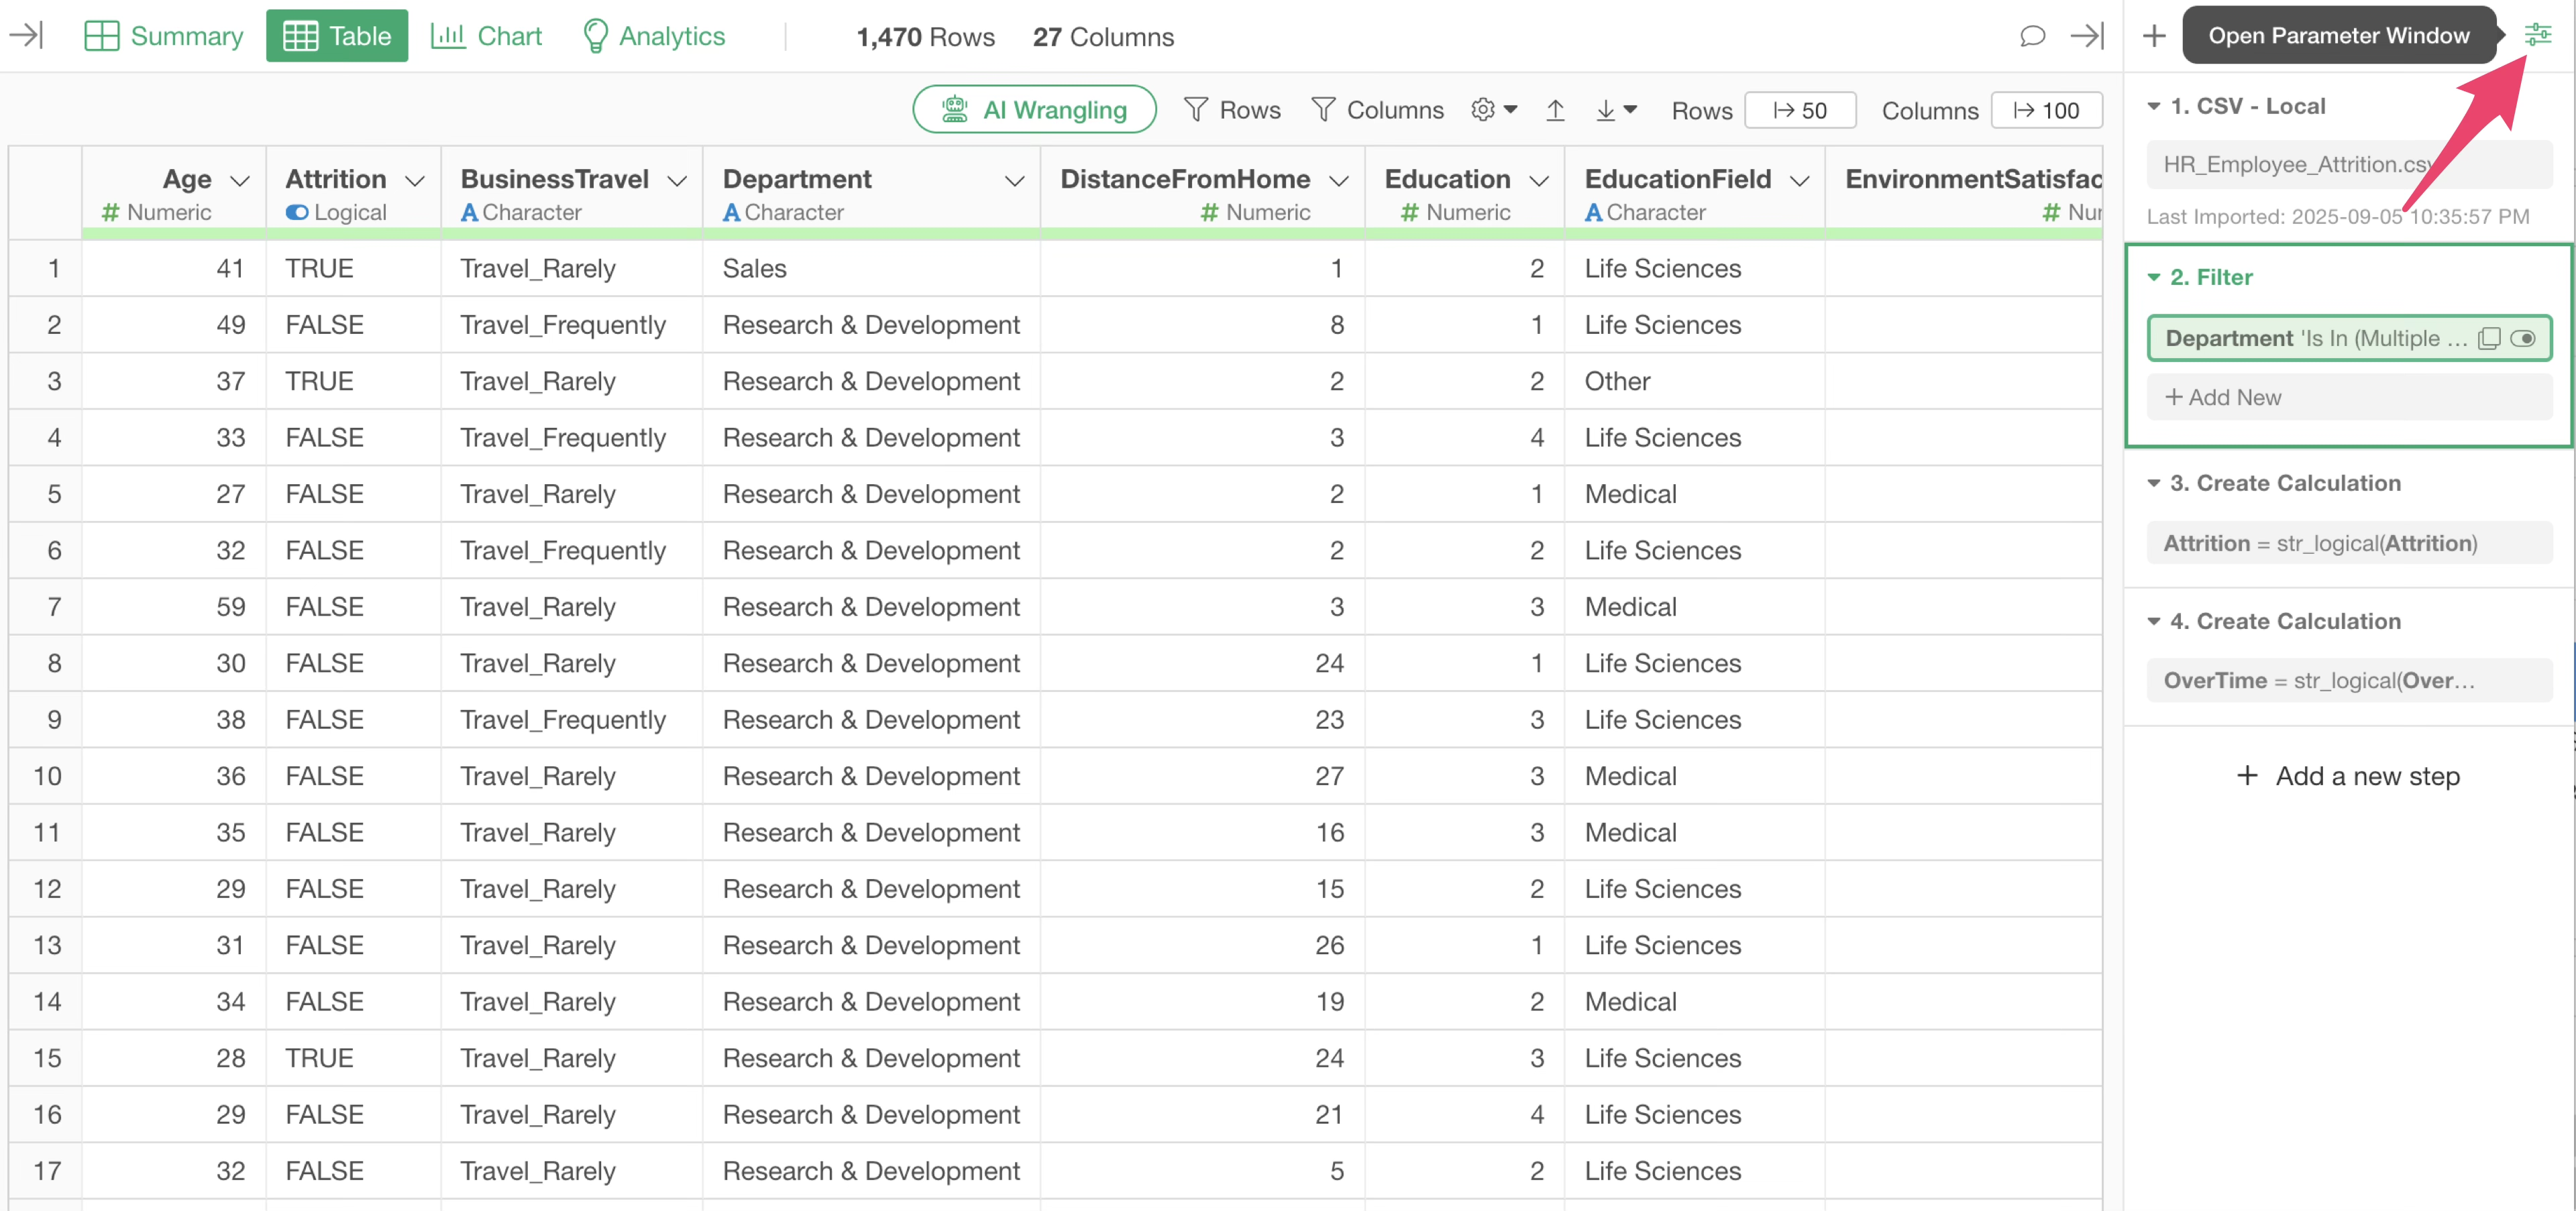The width and height of the screenshot is (2576, 1211).
Task: Open the BusinessTravel column menu chevron
Action: (x=677, y=181)
